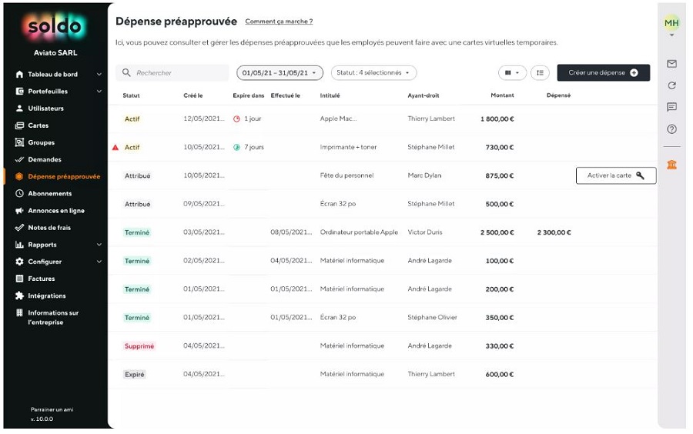
Task: Click the Soldo logo
Action: tap(55, 28)
